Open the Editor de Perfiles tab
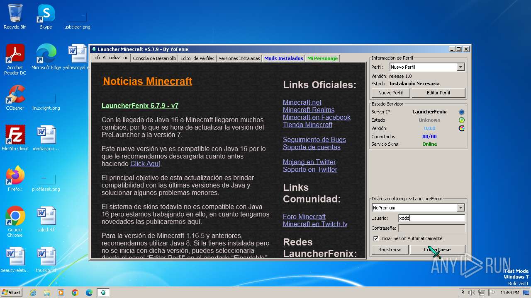The width and height of the screenshot is (531, 298). (x=197, y=58)
